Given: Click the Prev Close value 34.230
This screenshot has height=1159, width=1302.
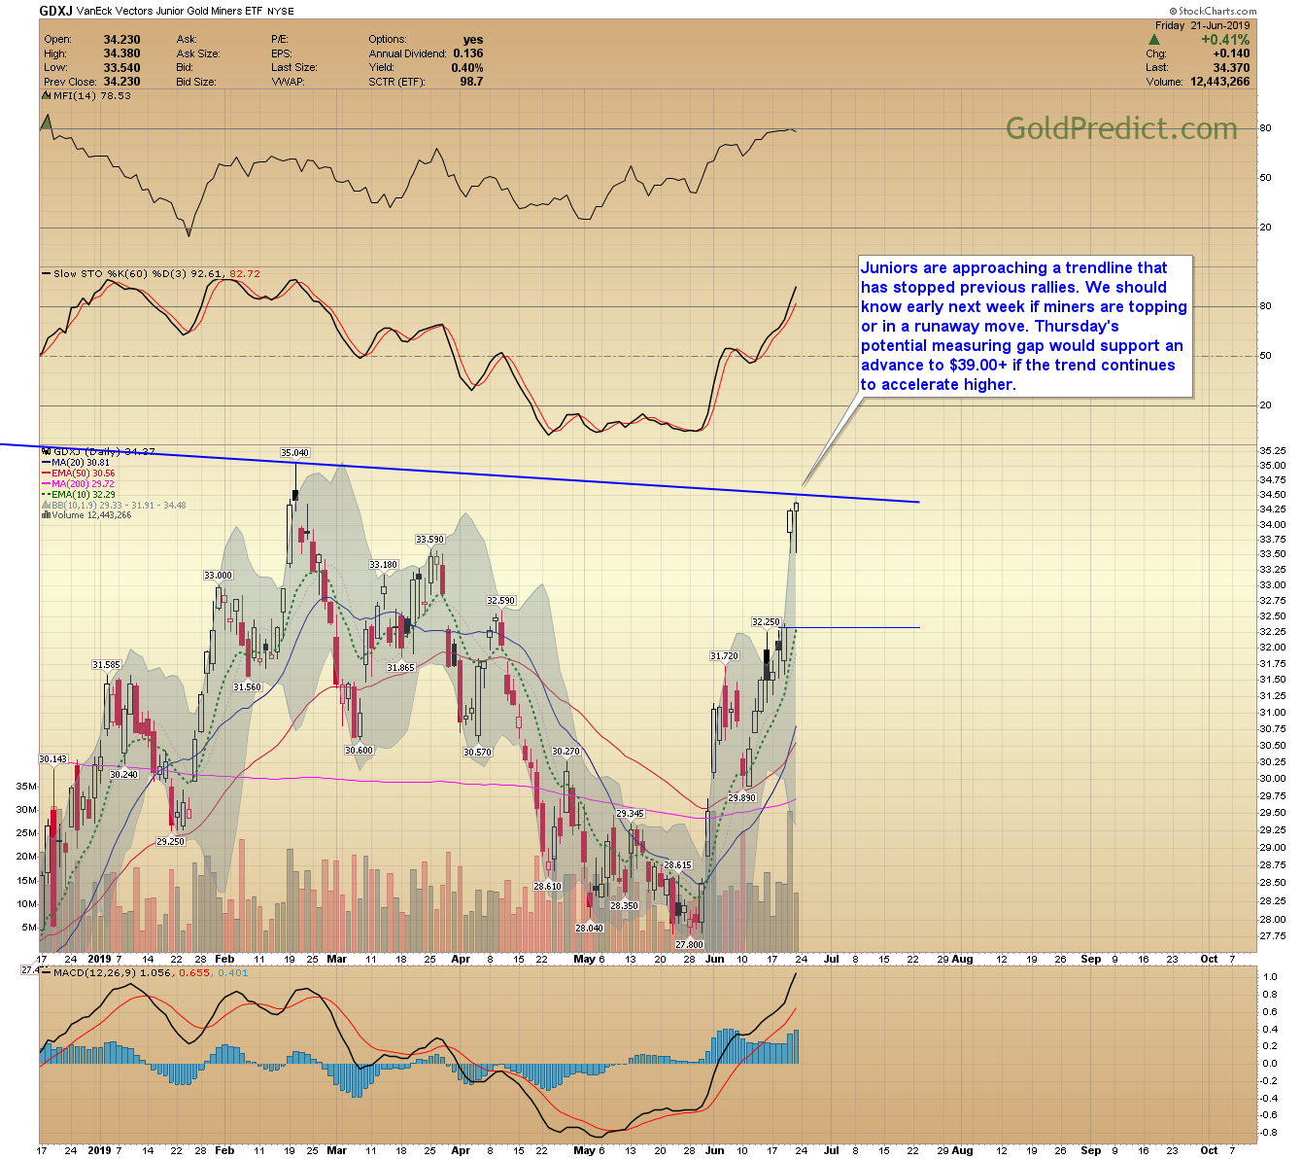Looking at the screenshot, I should point(121,82).
